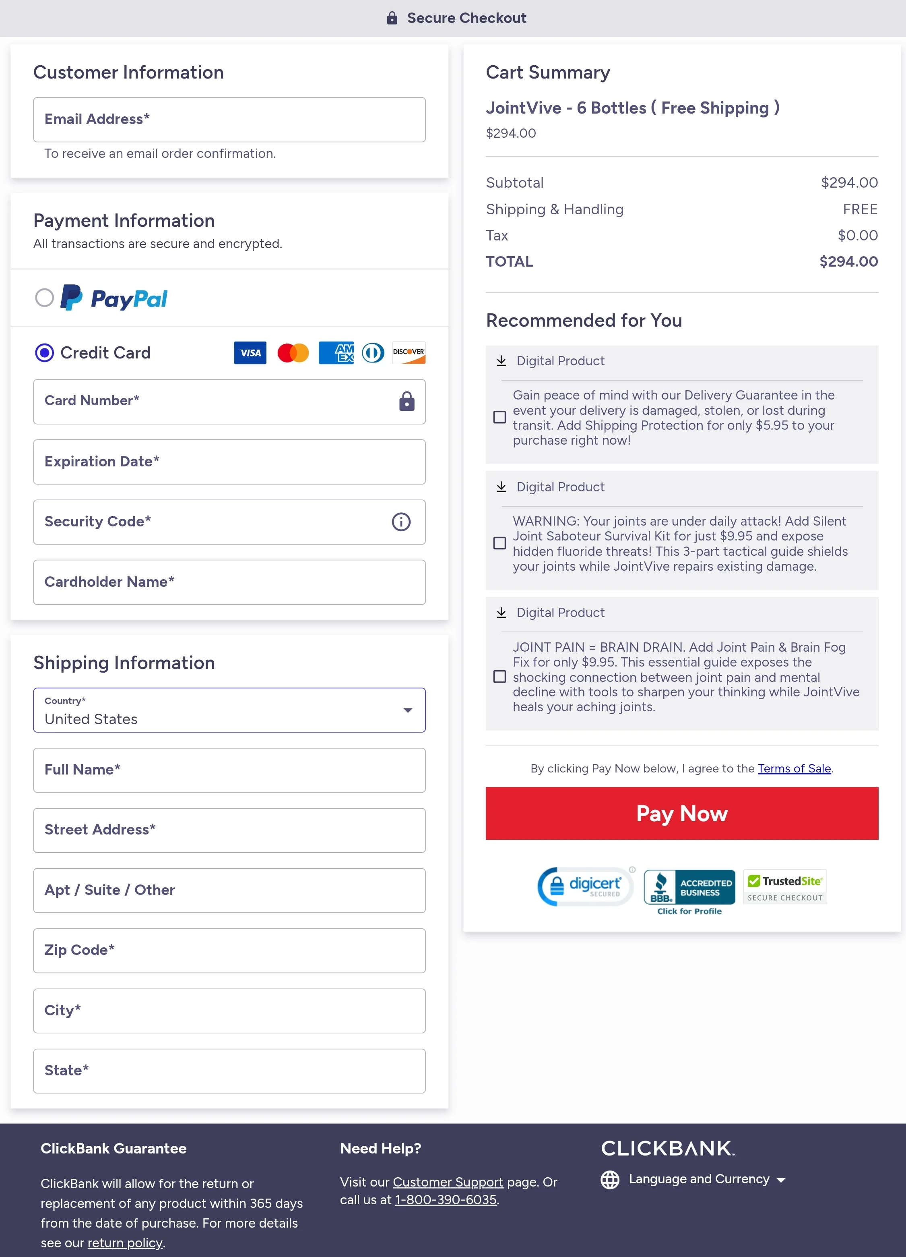
Task: Select PayPal as payment method
Action: click(x=45, y=298)
